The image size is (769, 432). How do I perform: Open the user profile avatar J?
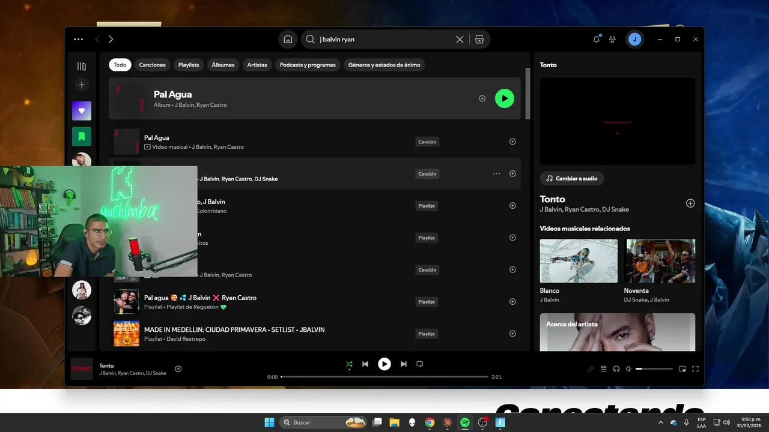click(x=634, y=39)
